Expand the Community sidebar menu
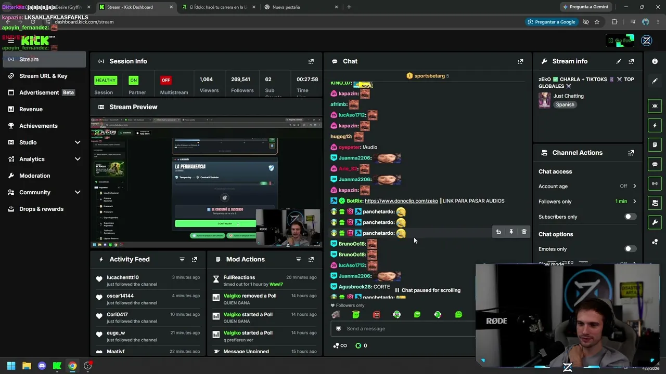666x374 pixels. pyautogui.click(x=78, y=192)
